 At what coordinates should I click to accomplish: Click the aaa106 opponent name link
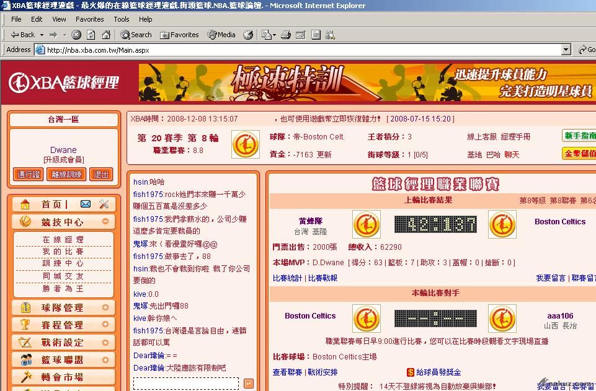click(x=560, y=316)
